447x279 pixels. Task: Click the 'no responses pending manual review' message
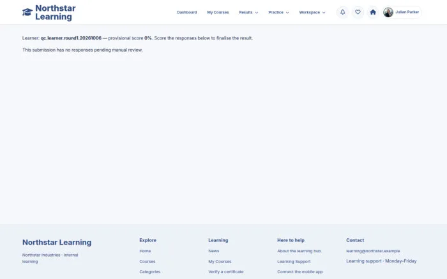[82, 50]
